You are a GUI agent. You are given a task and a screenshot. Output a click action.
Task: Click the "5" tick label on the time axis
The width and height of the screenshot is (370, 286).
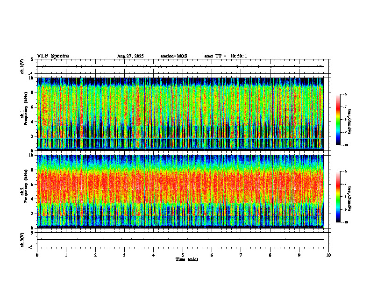pyautogui.click(x=183, y=255)
